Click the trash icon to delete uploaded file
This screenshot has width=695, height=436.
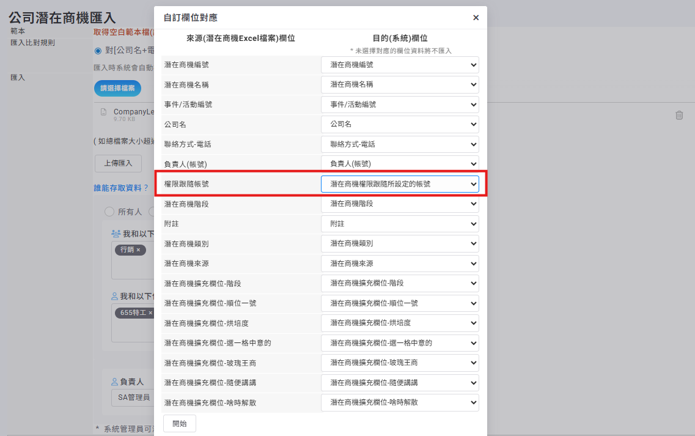(x=679, y=115)
